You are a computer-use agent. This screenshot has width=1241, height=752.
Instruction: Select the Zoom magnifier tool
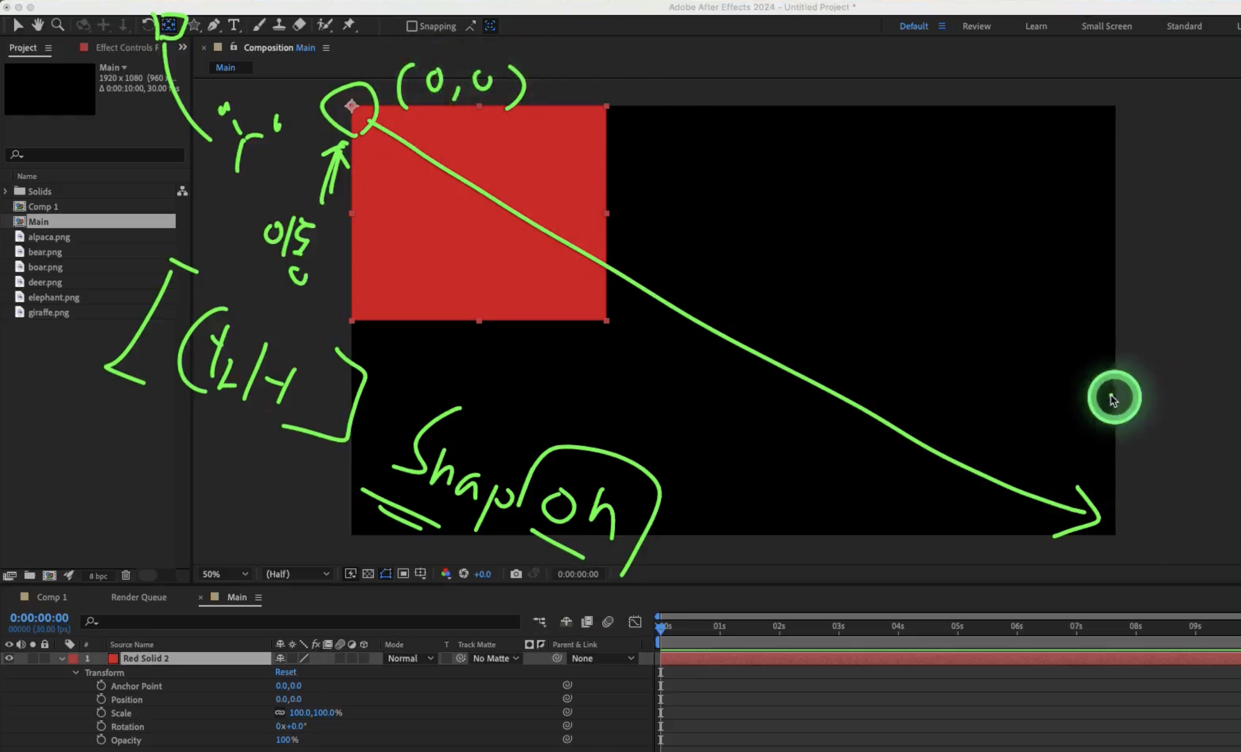click(x=57, y=25)
